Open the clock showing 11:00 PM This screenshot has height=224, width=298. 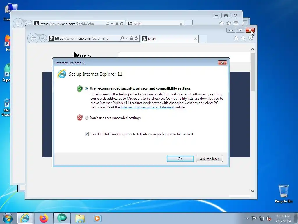coord(283,218)
